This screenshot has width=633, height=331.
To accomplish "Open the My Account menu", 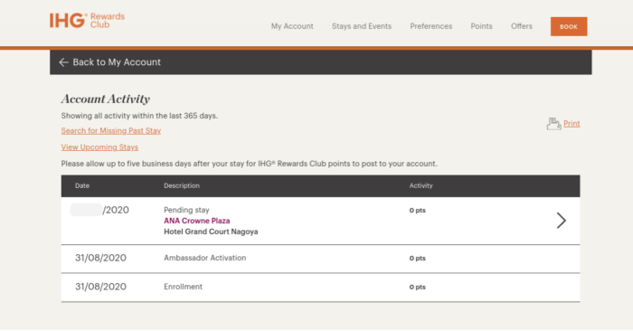I will pos(292,26).
